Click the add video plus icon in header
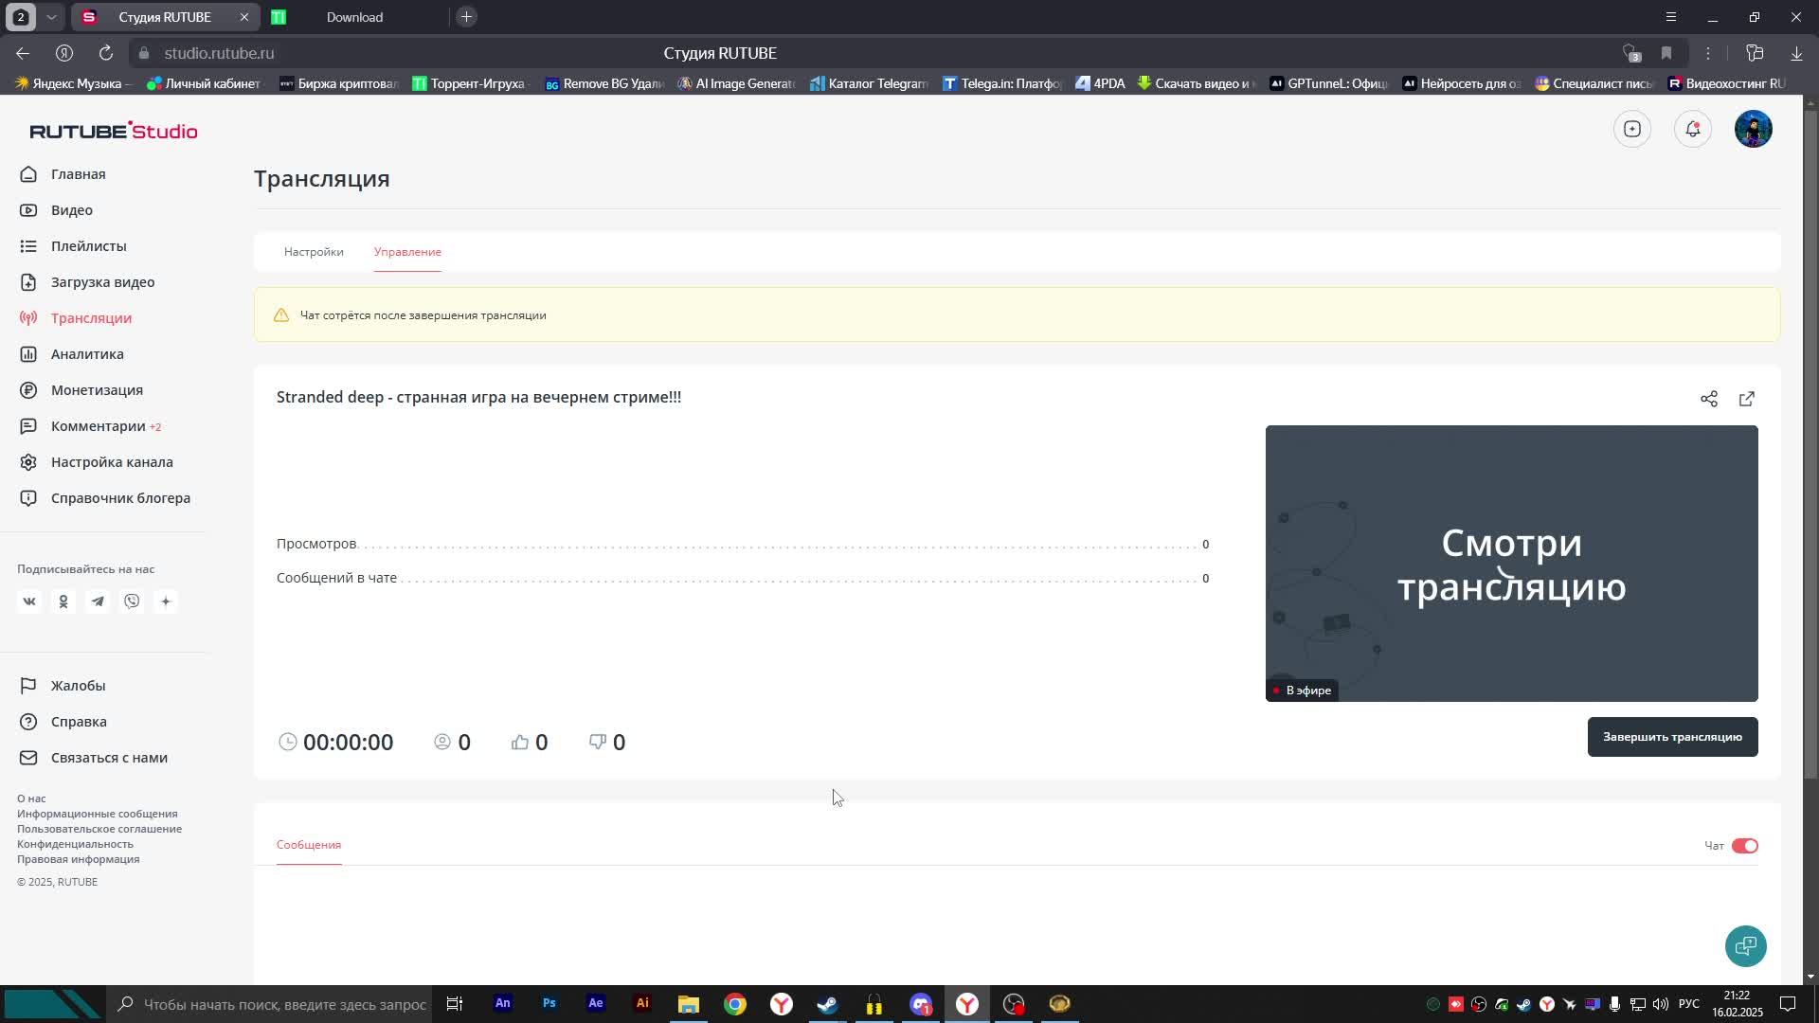This screenshot has height=1023, width=1819. pos(1631,129)
